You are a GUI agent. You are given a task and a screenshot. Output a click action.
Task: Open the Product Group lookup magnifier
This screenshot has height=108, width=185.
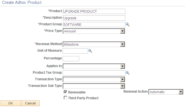pos(128,24)
